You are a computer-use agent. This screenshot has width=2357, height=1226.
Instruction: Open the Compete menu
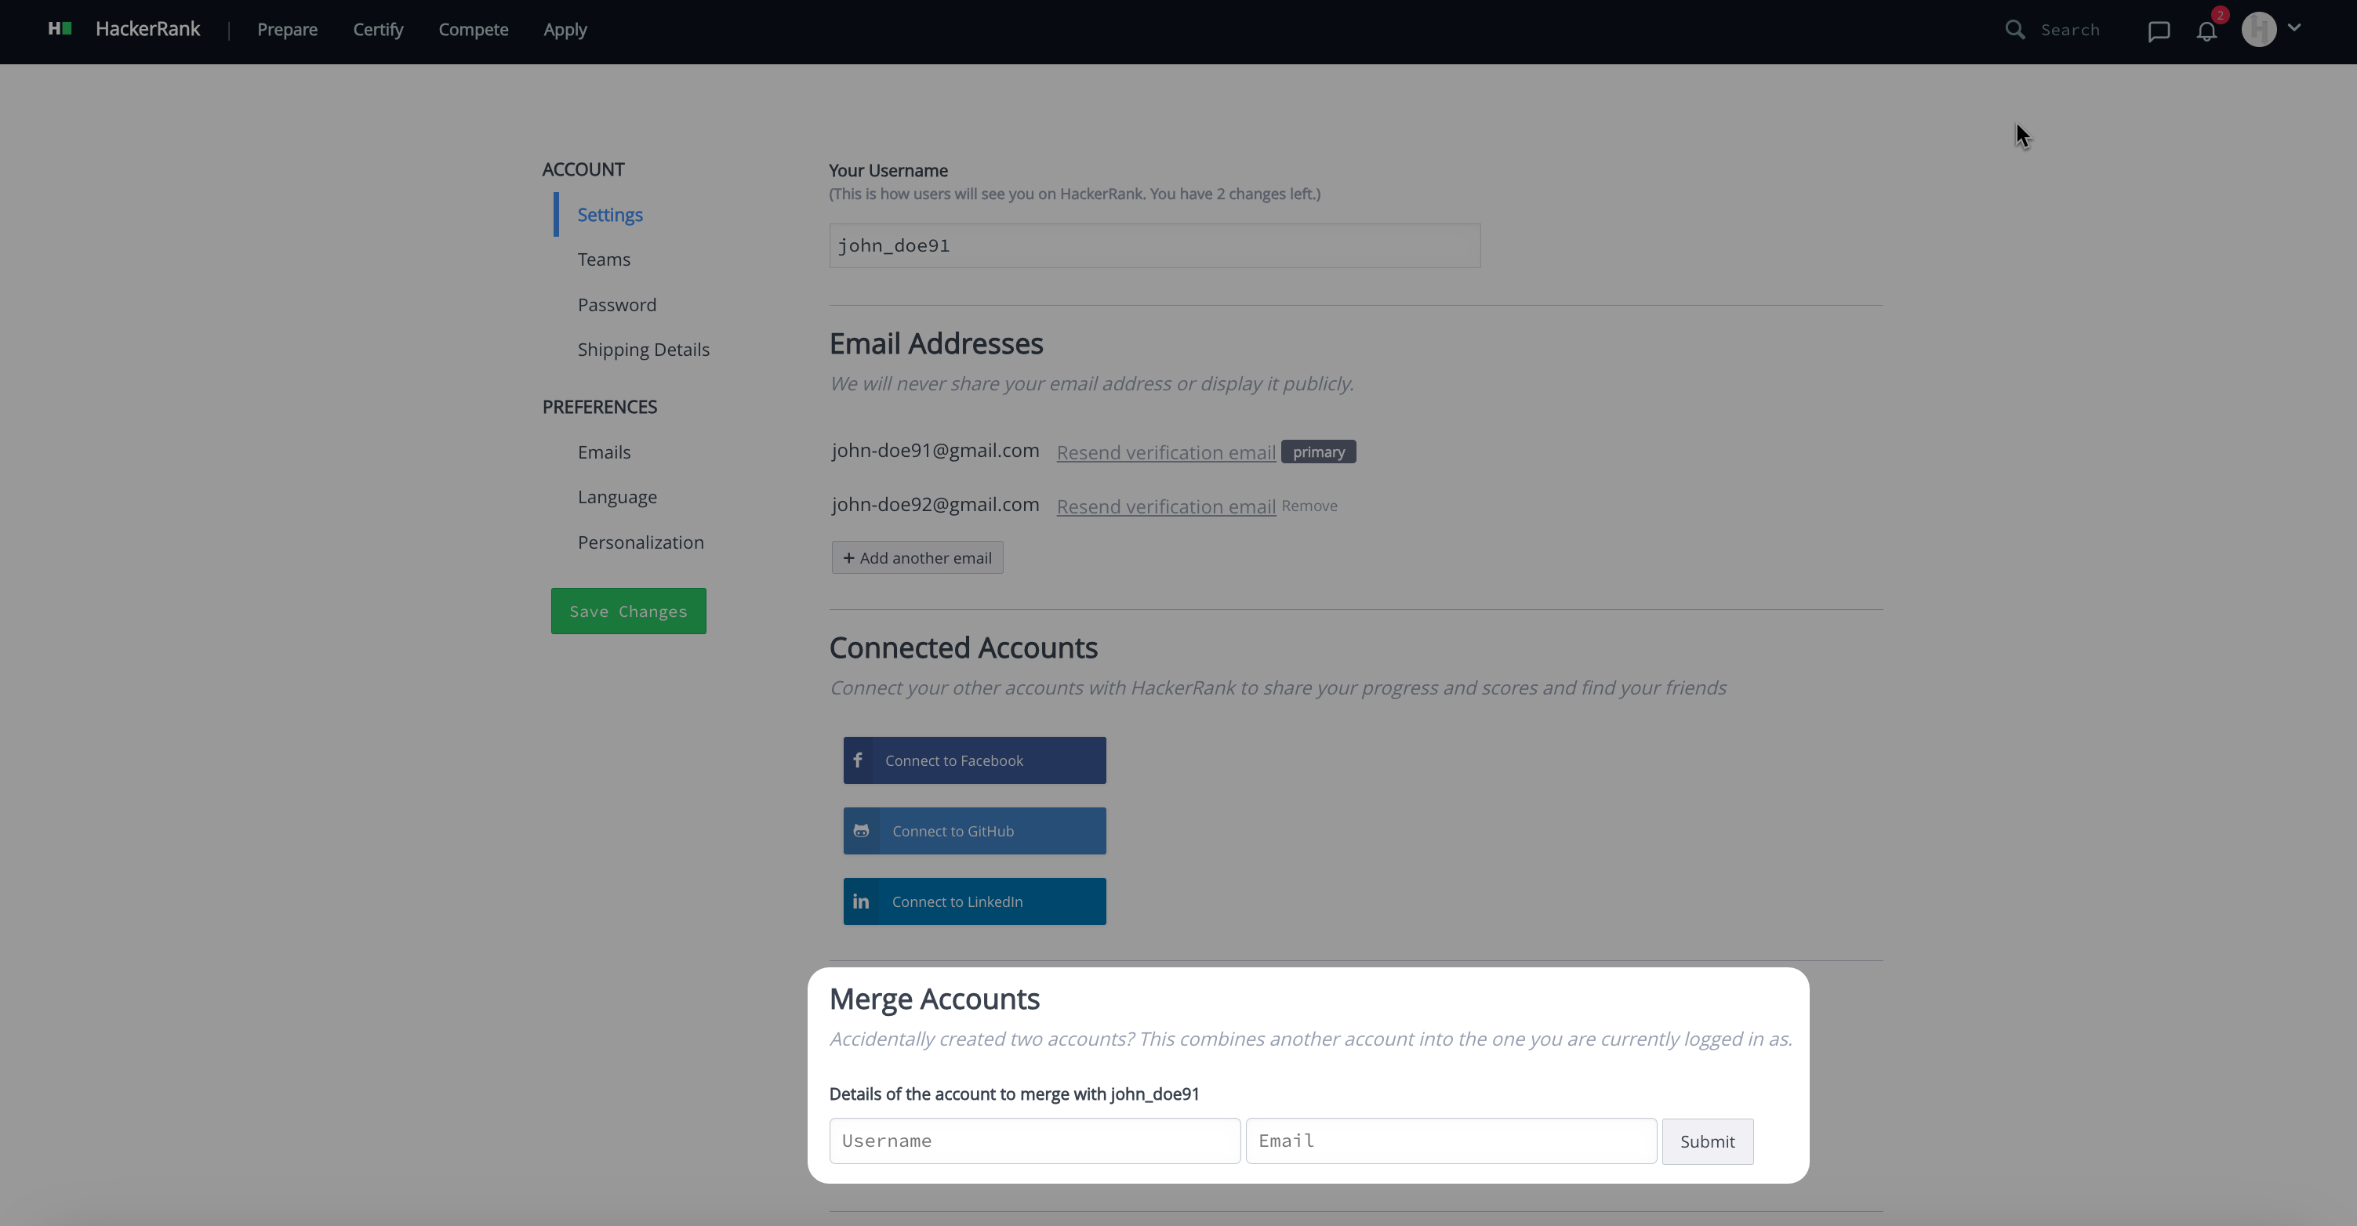473,29
